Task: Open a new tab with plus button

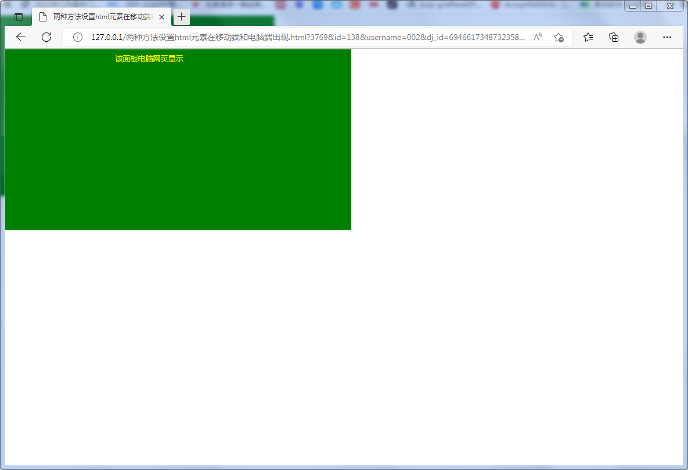Action: tap(182, 17)
